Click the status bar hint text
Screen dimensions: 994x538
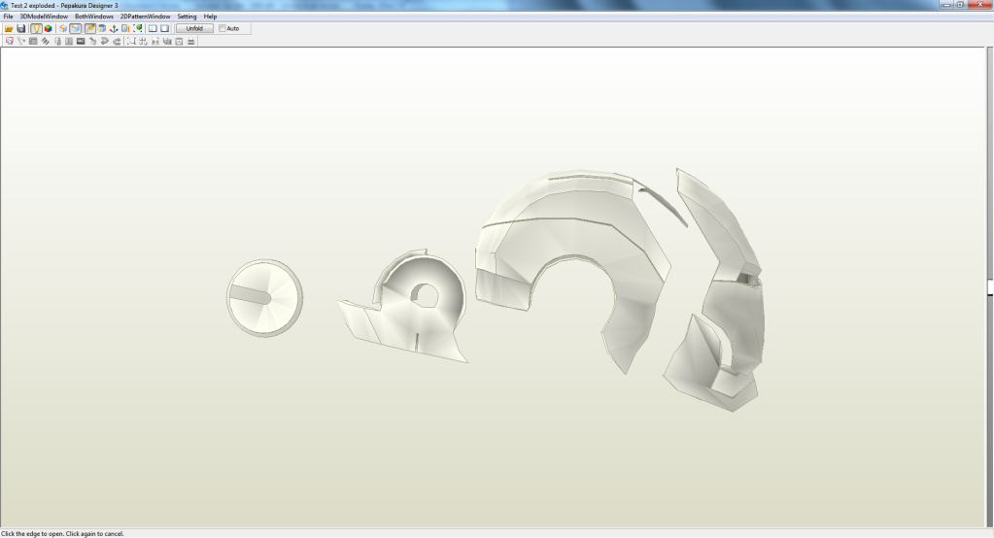(x=63, y=533)
